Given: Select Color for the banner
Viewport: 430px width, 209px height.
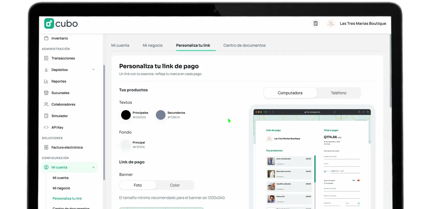Looking at the screenshot, I should pos(175,185).
